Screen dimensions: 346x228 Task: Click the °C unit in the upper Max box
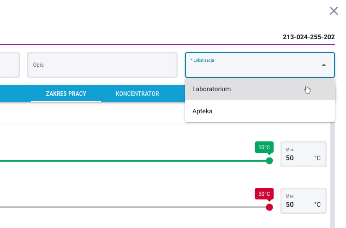pyautogui.click(x=317, y=158)
